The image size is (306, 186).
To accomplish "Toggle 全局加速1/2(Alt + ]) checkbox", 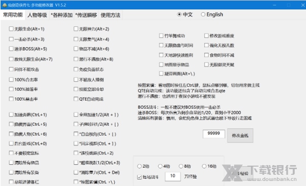I will click(x=76, y=115).
